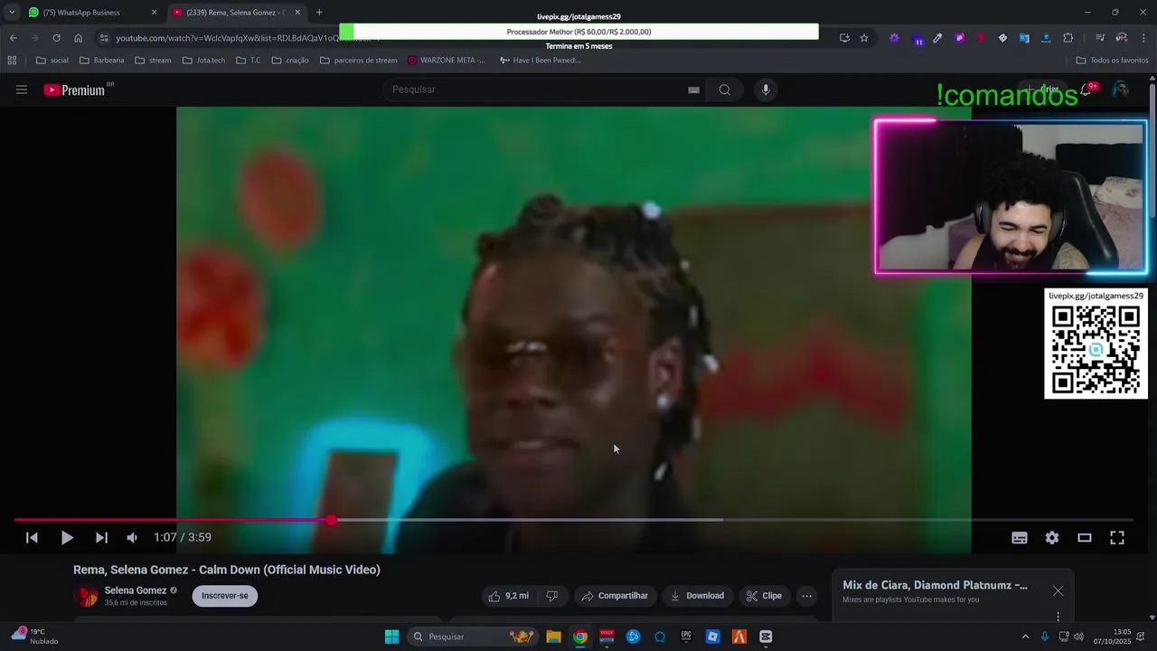Open the WARZONE META bookmark
This screenshot has height=651, width=1157.
click(447, 61)
